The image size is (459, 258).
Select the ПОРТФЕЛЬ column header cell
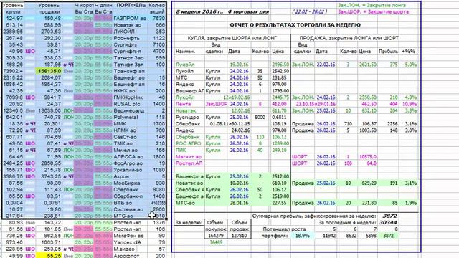click(x=131, y=5)
